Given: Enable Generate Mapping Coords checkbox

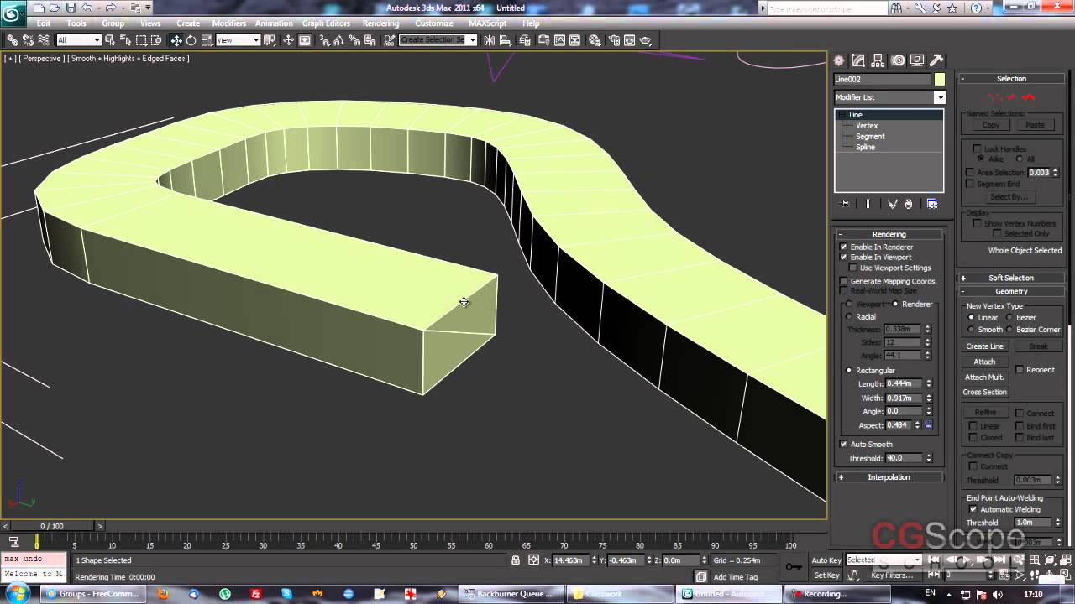Looking at the screenshot, I should [x=844, y=281].
